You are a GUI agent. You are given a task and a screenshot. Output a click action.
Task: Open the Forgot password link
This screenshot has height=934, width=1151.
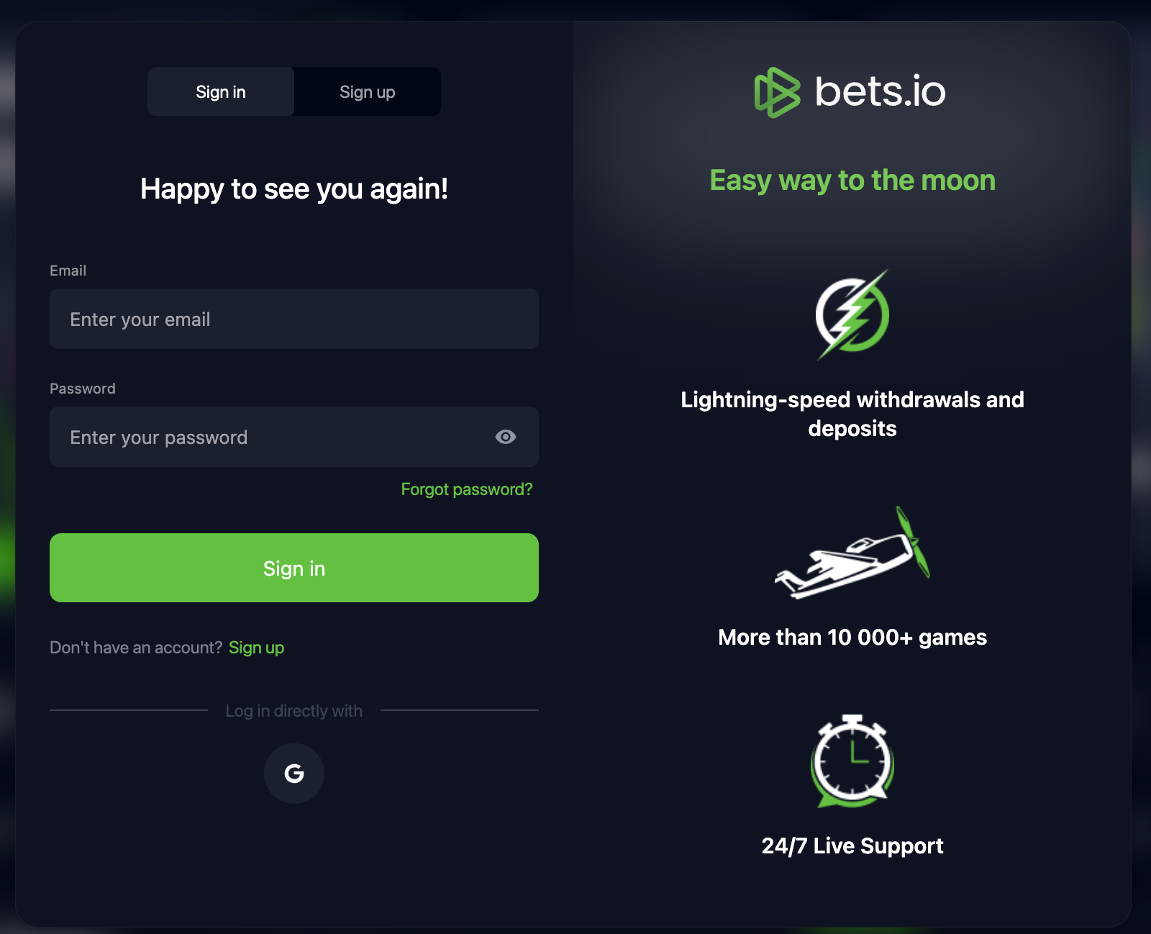coord(466,489)
